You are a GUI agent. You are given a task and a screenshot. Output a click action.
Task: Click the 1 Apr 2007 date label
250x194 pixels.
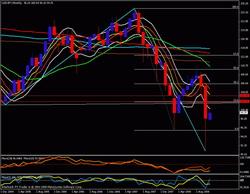[x=131, y=192]
